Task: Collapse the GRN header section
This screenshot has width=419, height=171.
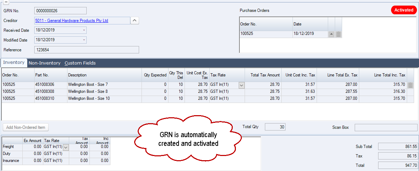Action: [6, 1]
